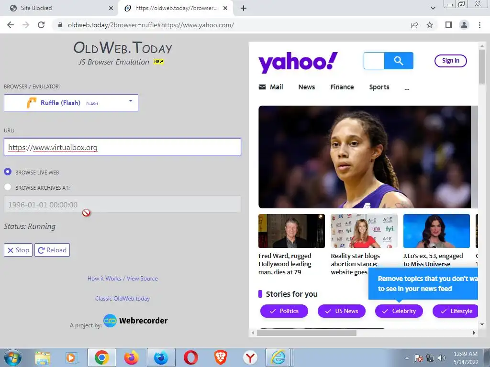
Task: Click the emulated page's vertical scrollbar thumb
Action: coord(482,67)
